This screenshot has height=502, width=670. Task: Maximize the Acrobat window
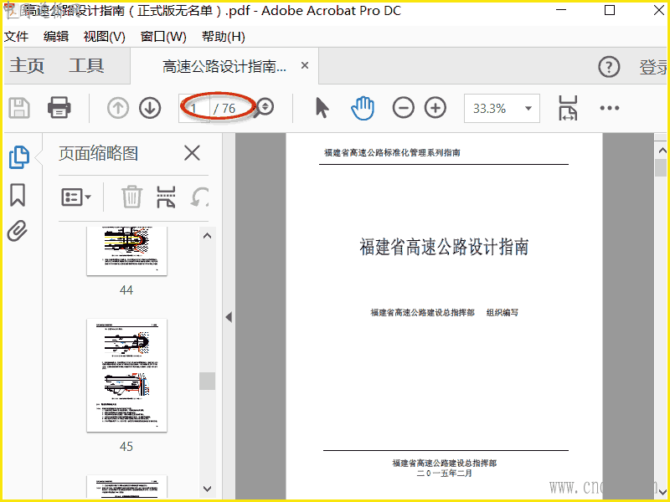(610, 10)
